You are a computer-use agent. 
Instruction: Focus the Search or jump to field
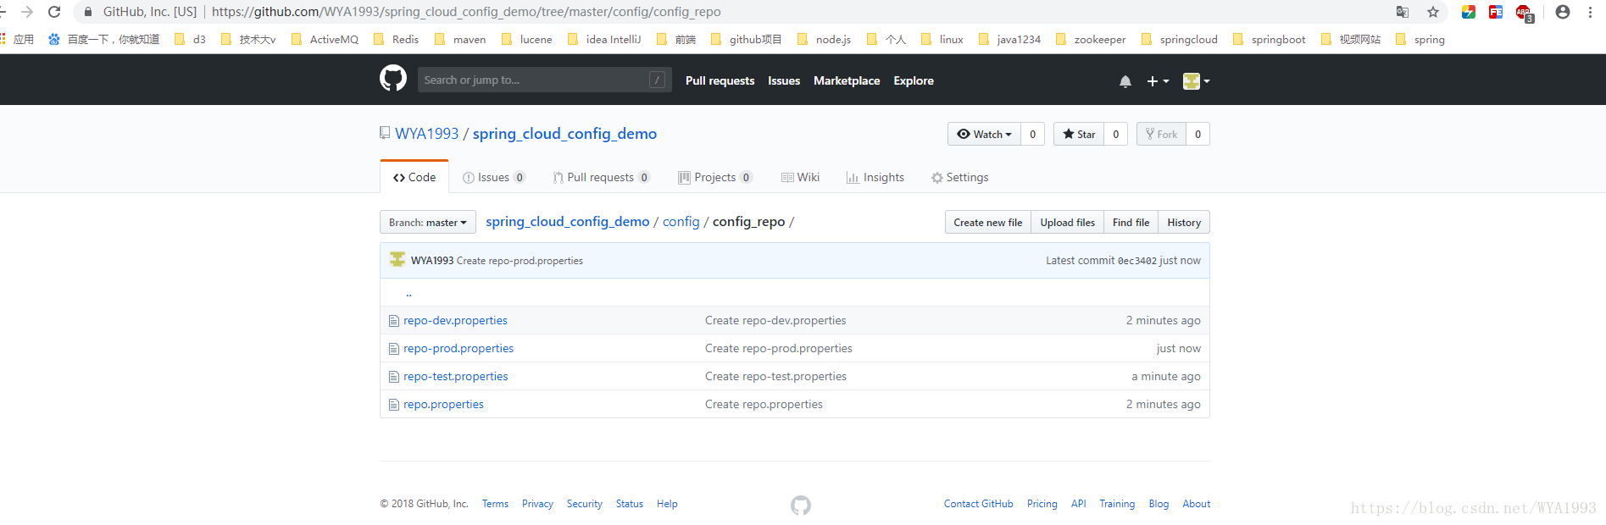544,80
